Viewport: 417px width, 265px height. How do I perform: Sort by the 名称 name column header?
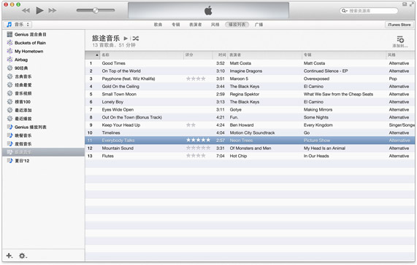click(x=142, y=55)
